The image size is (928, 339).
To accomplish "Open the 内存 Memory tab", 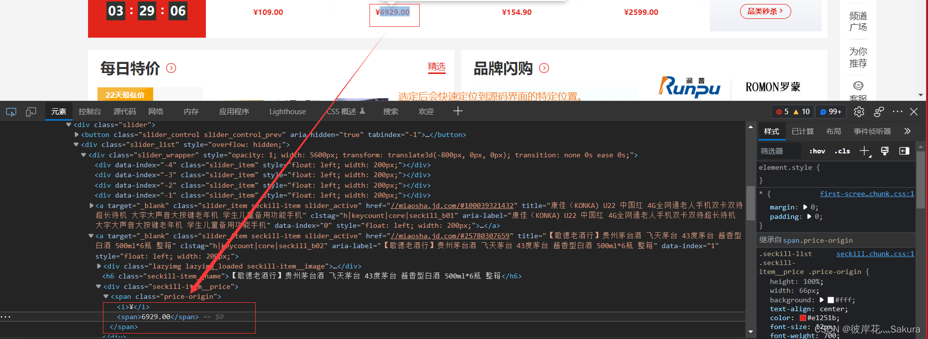I will click(x=191, y=112).
